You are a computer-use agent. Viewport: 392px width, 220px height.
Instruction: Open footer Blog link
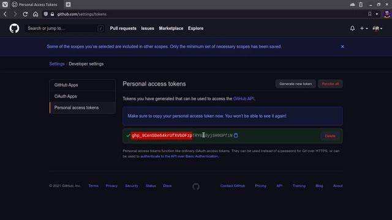(x=319, y=186)
